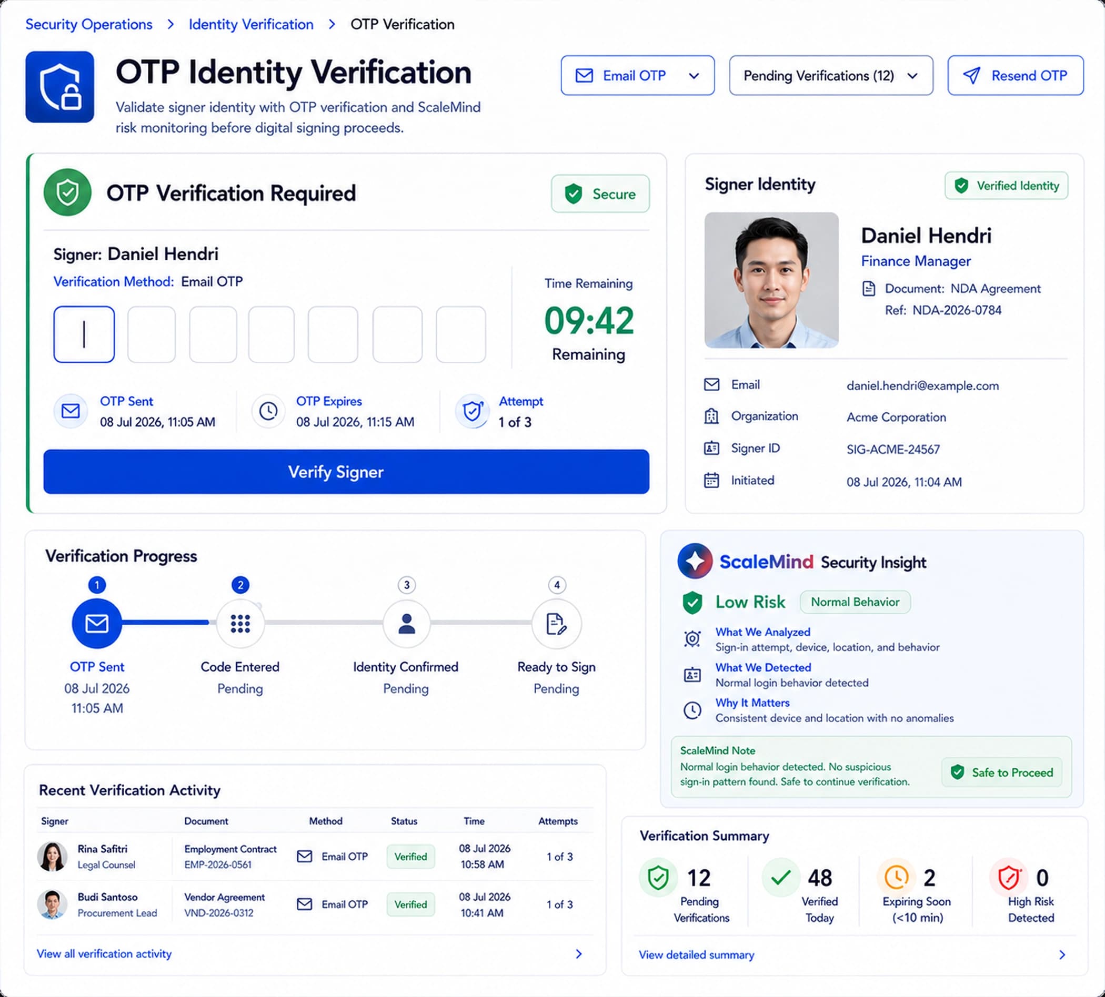Go to Security Operations breadcrumb
This screenshot has width=1105, height=997.
(89, 24)
